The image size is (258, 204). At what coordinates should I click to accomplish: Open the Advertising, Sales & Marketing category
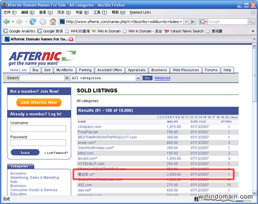coord(35,178)
